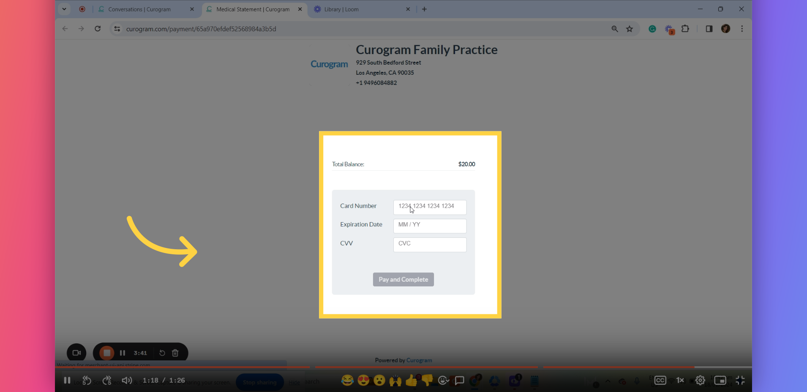Seek along the red video progress bar
807x392 pixels.
(x=403, y=367)
